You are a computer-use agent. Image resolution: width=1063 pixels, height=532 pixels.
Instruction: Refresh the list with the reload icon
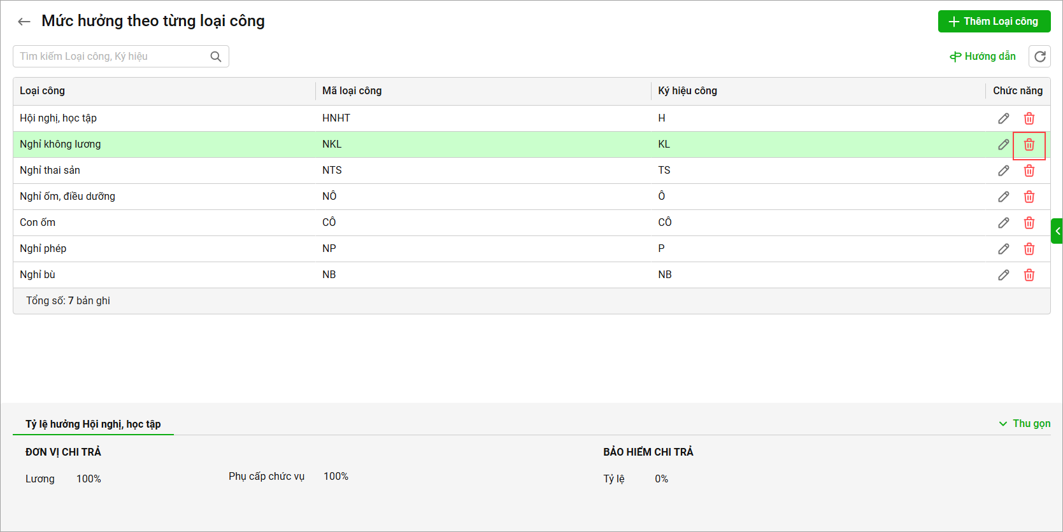pos(1039,57)
